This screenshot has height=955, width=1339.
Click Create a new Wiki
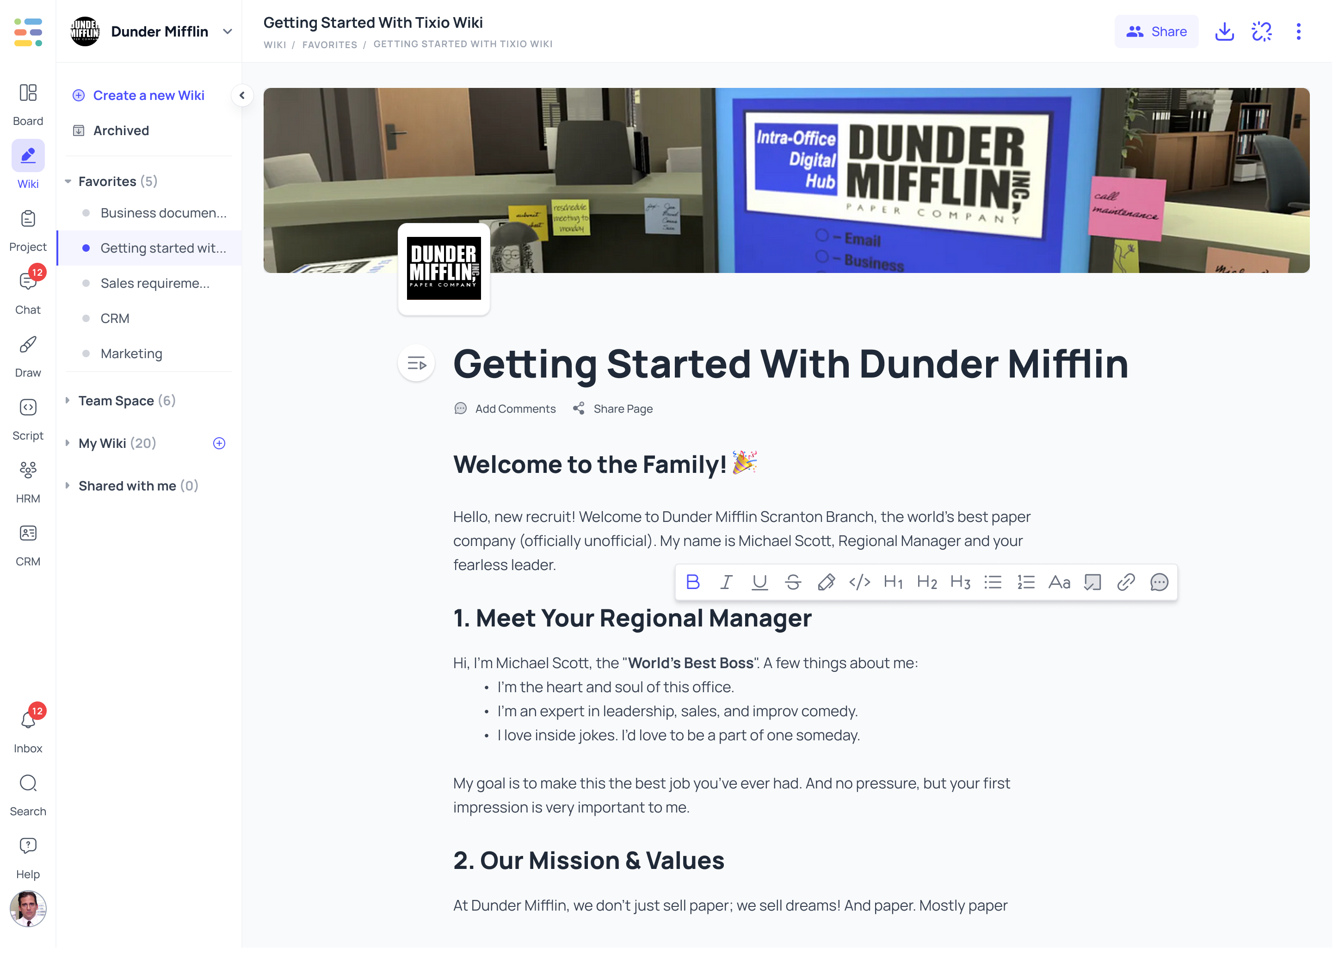[x=139, y=95]
